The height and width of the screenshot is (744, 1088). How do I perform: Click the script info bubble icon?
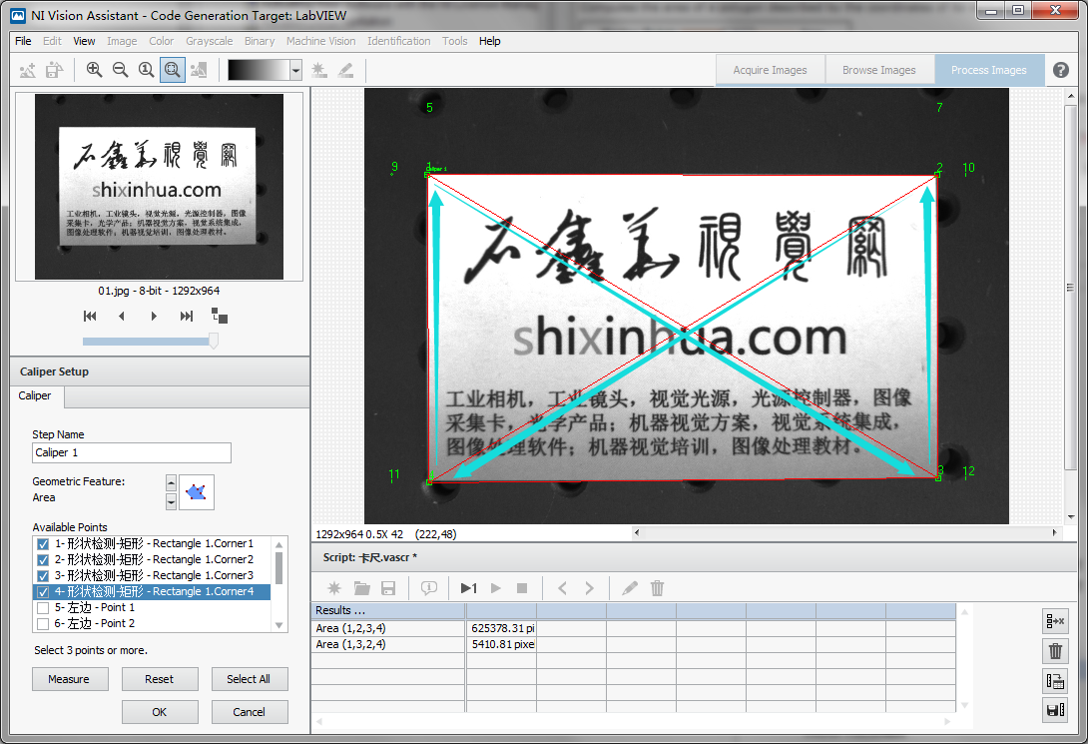[x=429, y=588]
